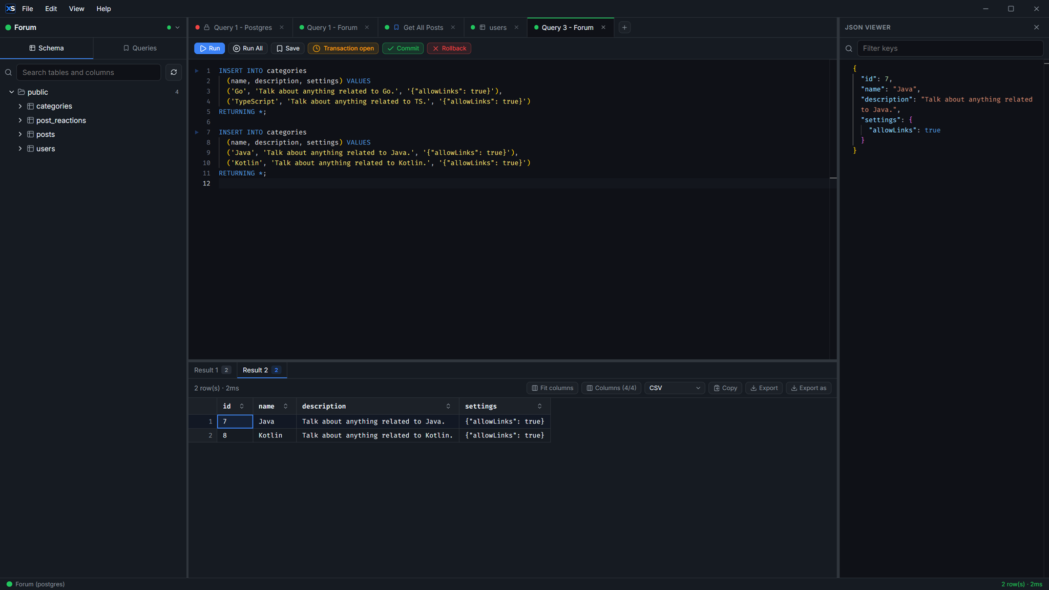Click the search icon in schema sidebar
Image resolution: width=1049 pixels, height=590 pixels.
tap(8, 73)
